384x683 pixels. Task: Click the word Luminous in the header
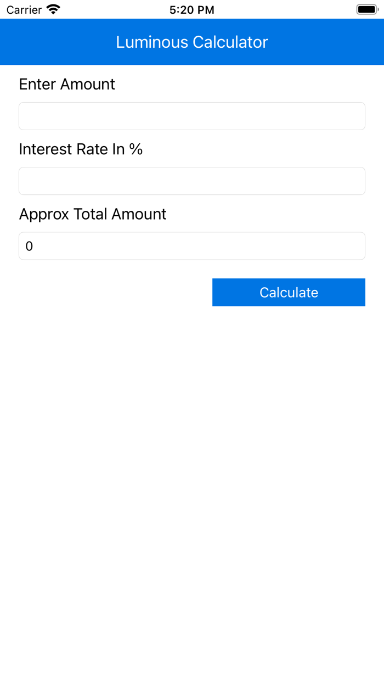152,42
